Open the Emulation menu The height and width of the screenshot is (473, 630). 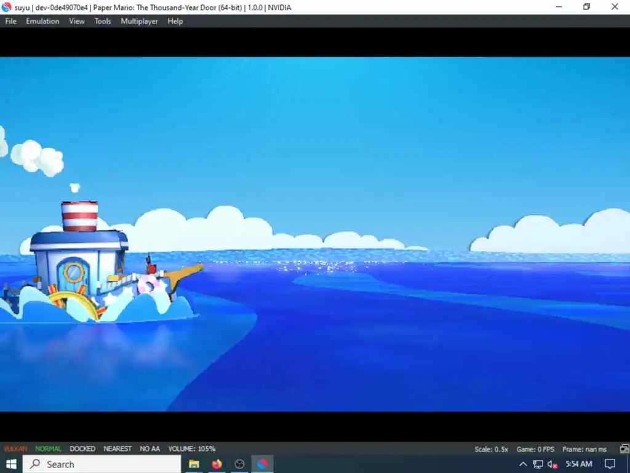pos(42,22)
